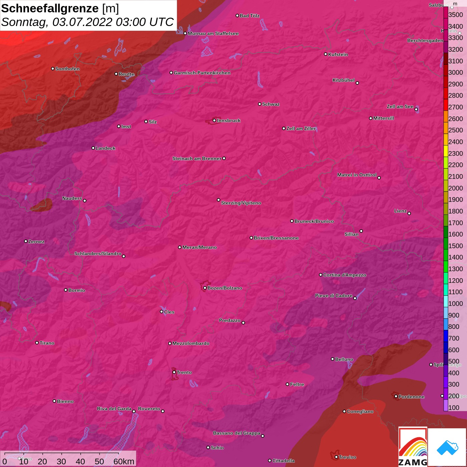The height and width of the screenshot is (467, 467).
Task: Click the Predazzo label
Action: tap(230, 320)
